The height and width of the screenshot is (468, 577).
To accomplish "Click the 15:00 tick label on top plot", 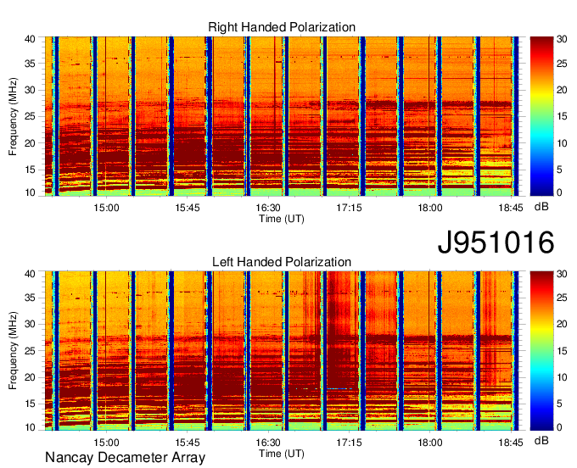I will [106, 208].
